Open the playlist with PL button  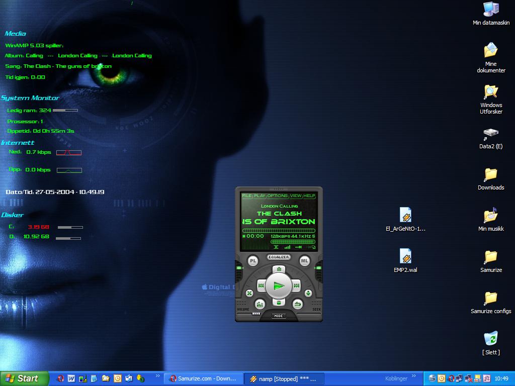[x=252, y=261]
